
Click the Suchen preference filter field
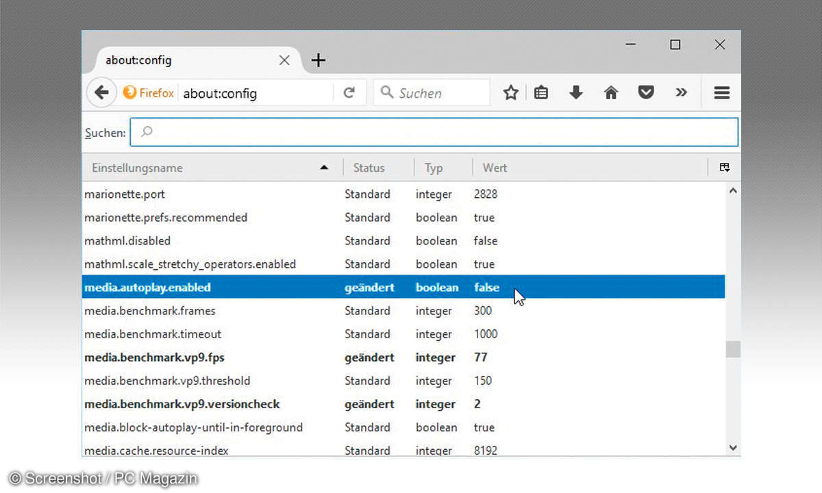[x=434, y=132]
